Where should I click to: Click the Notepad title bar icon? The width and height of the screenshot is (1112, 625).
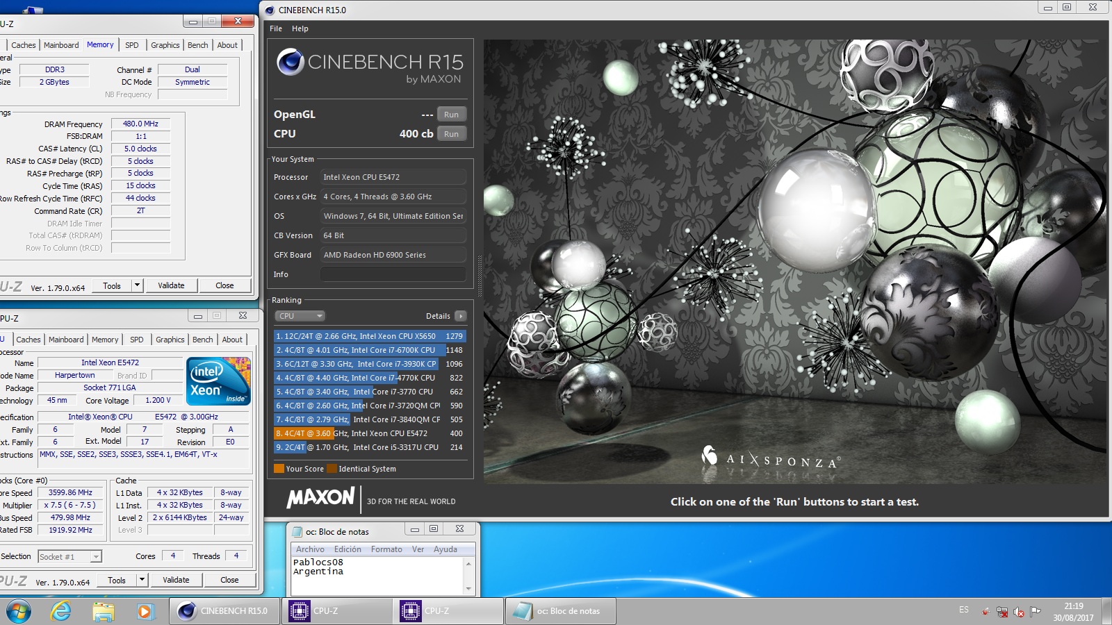(297, 531)
